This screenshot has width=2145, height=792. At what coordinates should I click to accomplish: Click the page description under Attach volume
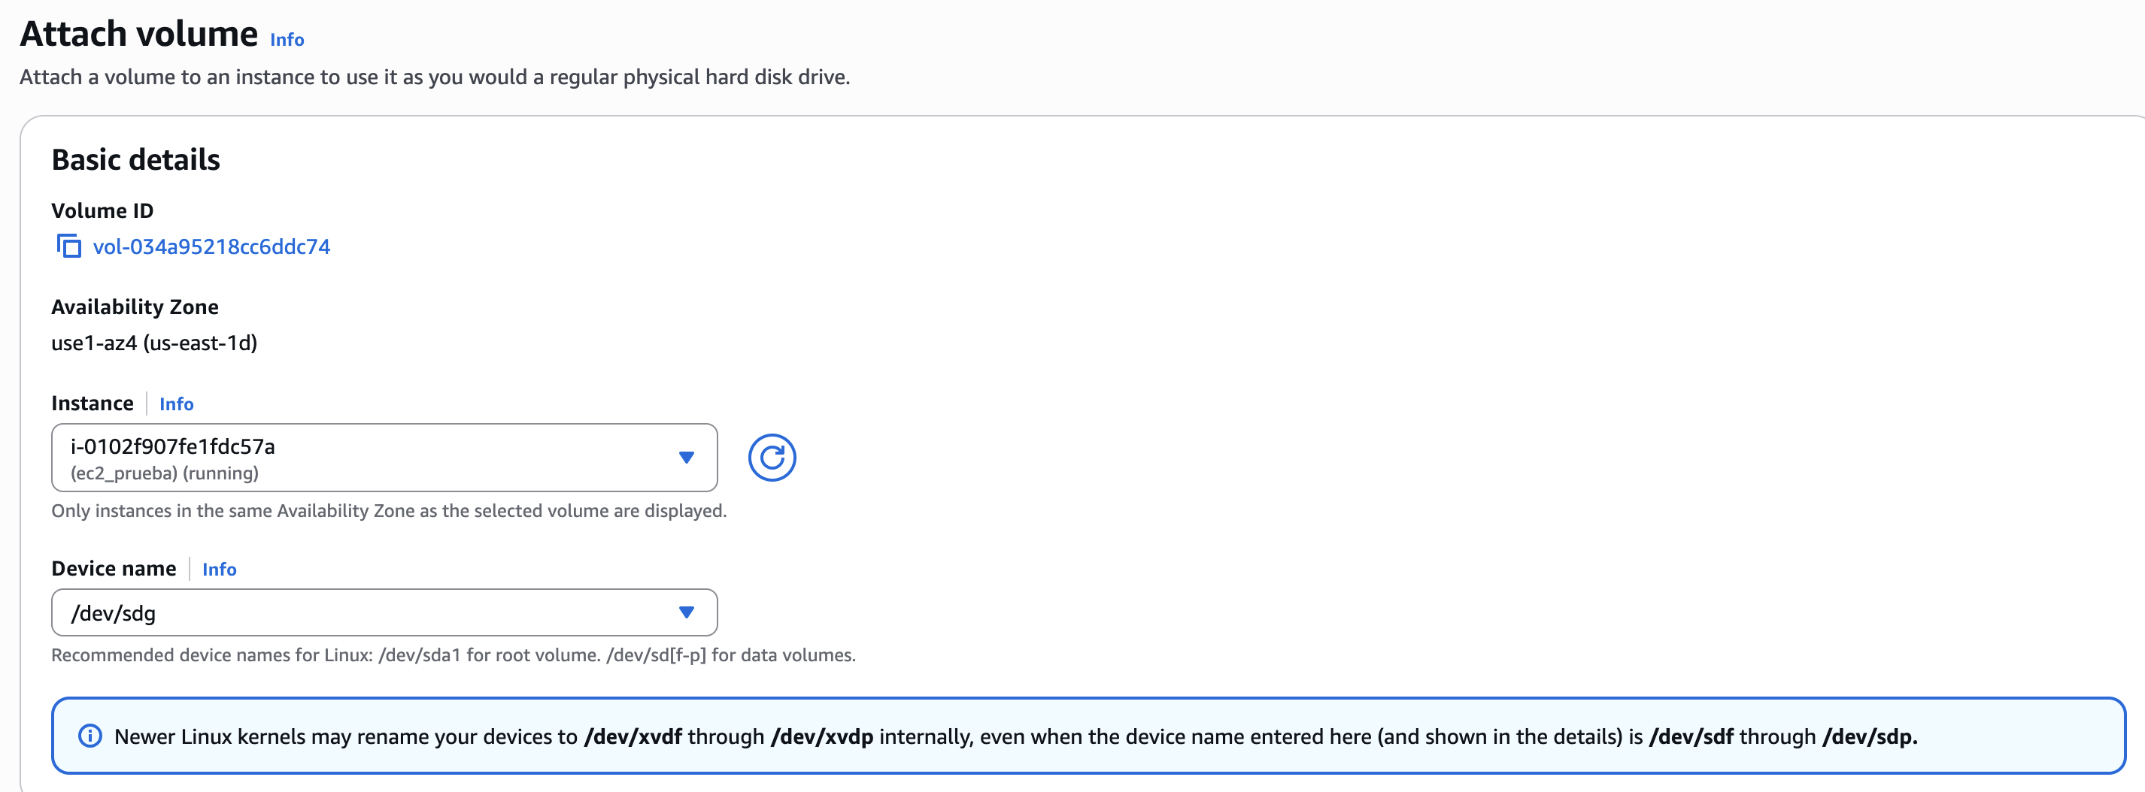click(x=435, y=77)
